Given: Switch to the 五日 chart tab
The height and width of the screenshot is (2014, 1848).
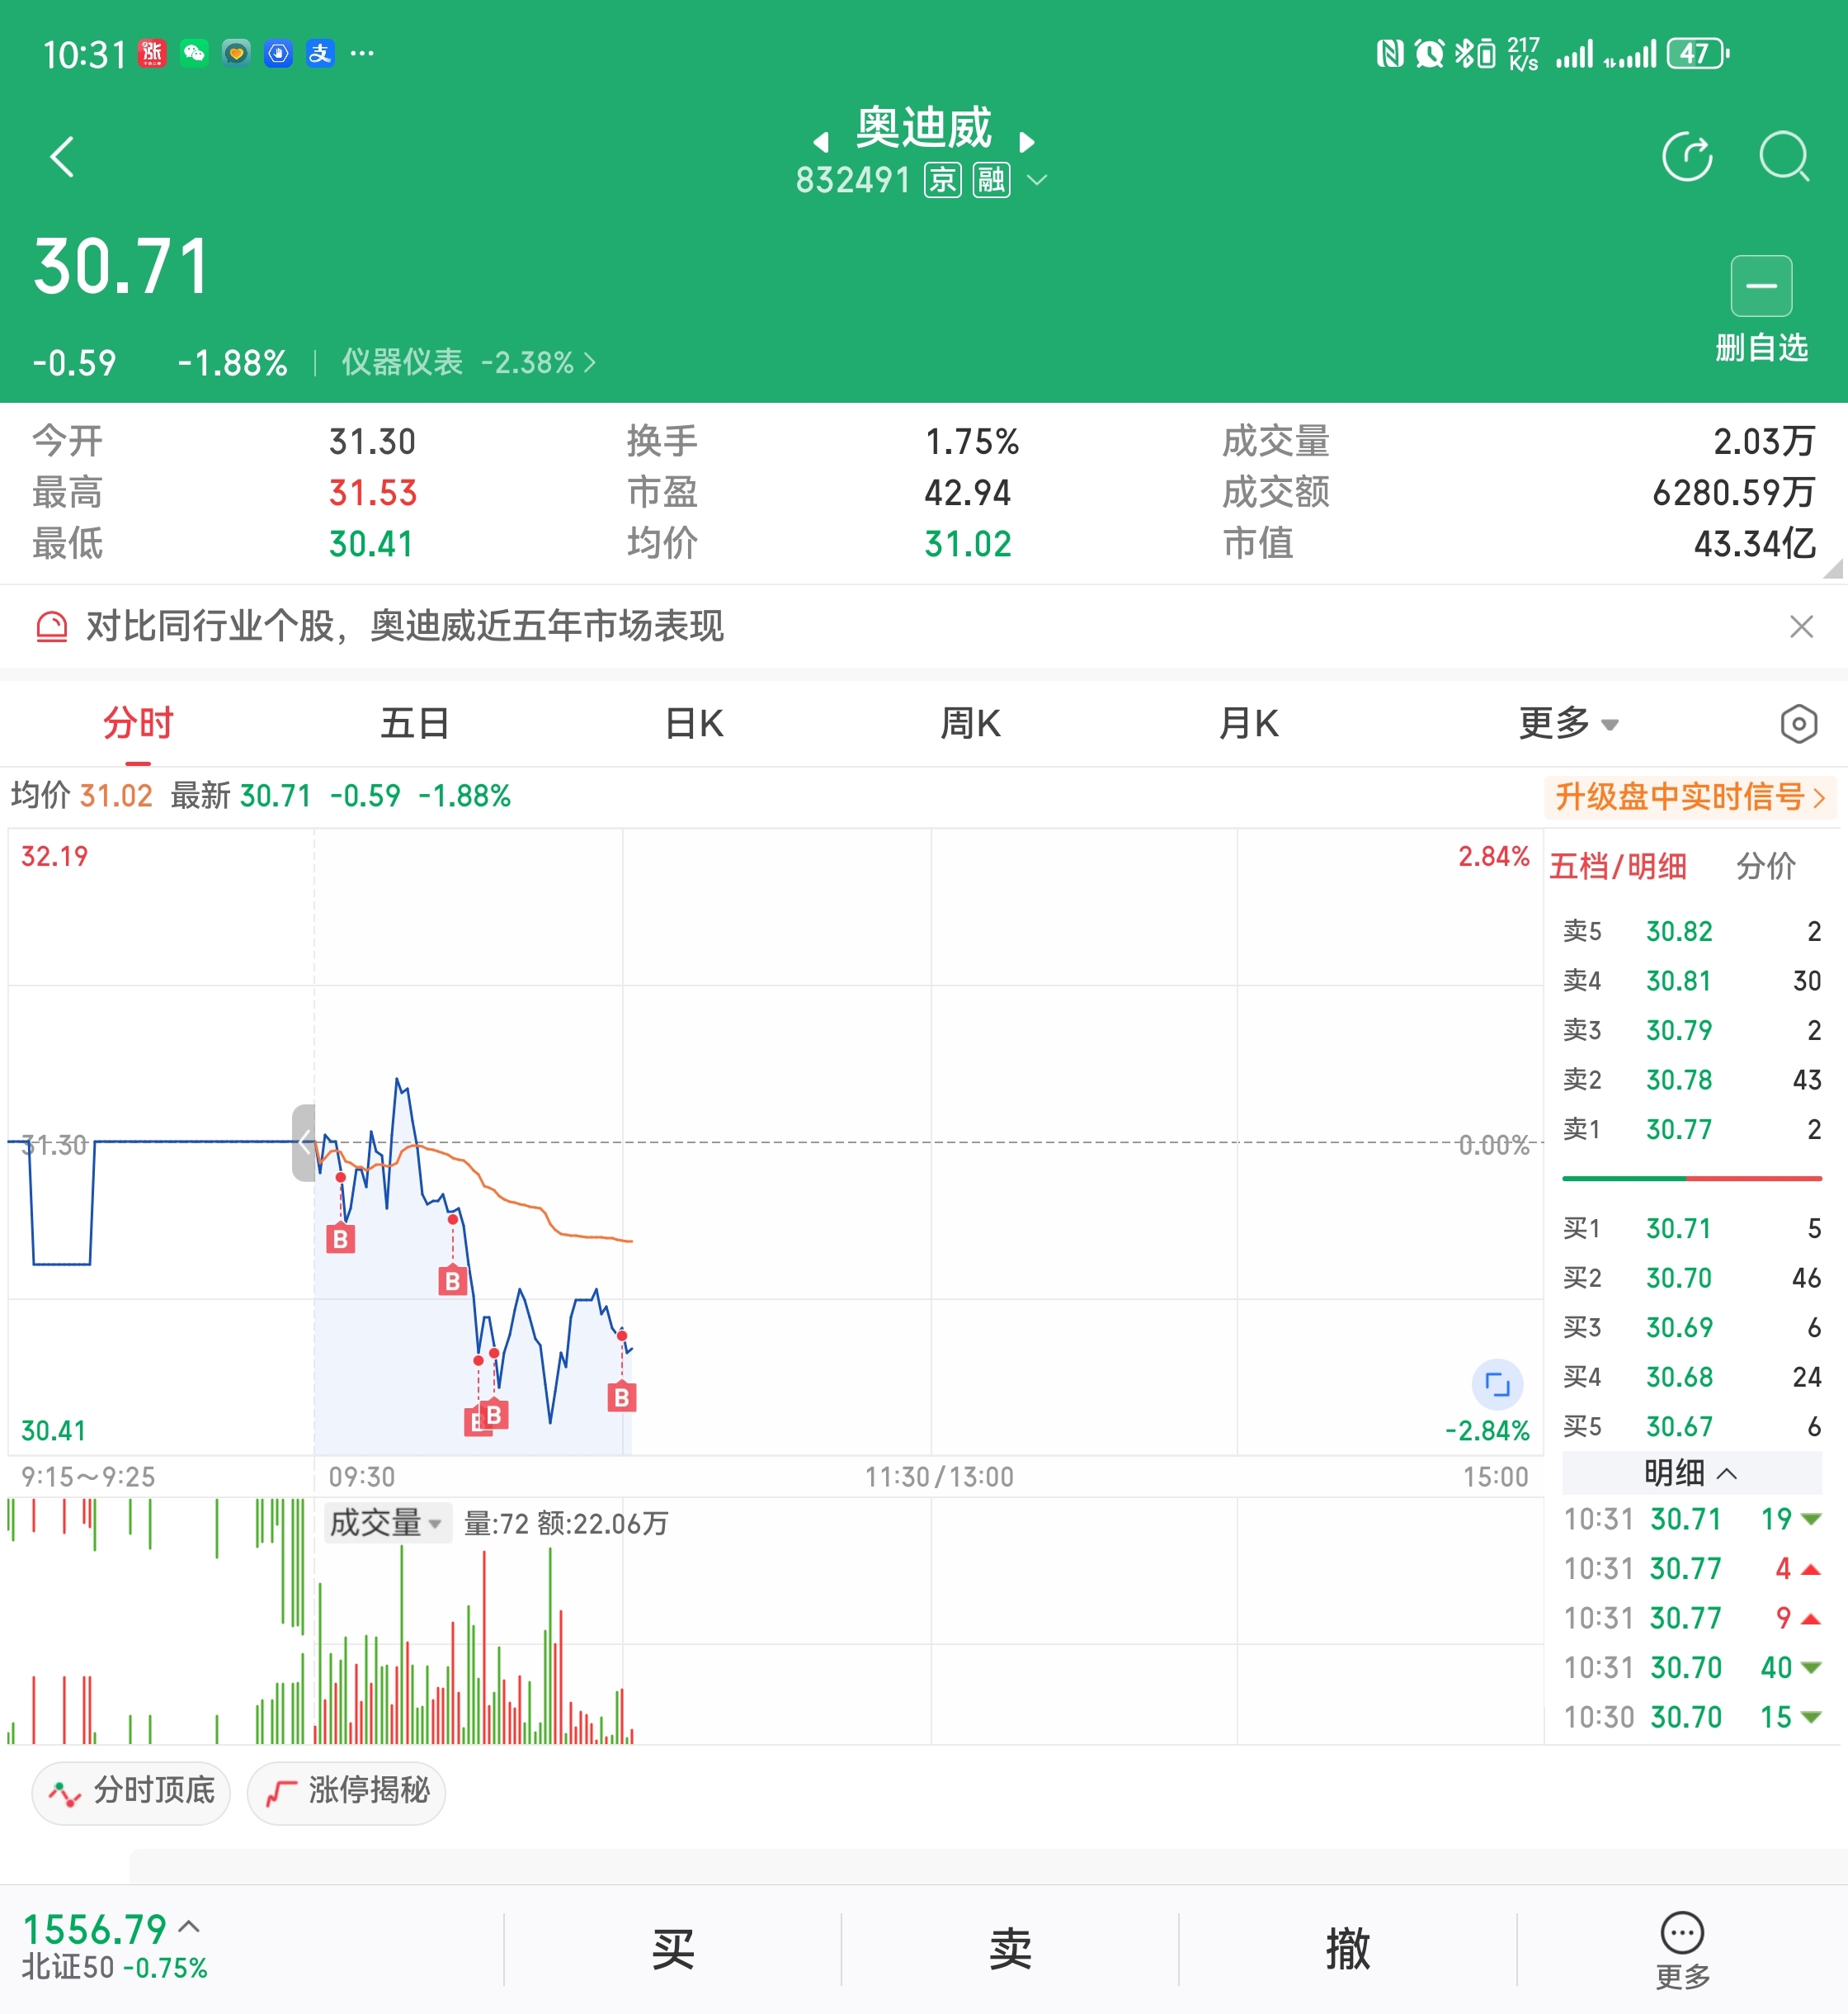Looking at the screenshot, I should click(x=414, y=723).
